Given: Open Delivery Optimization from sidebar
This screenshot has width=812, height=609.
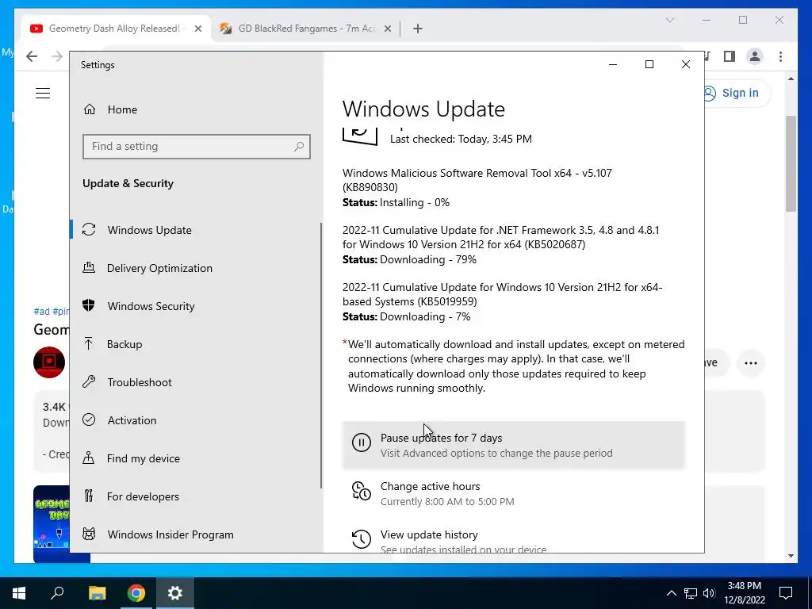Looking at the screenshot, I should [159, 268].
